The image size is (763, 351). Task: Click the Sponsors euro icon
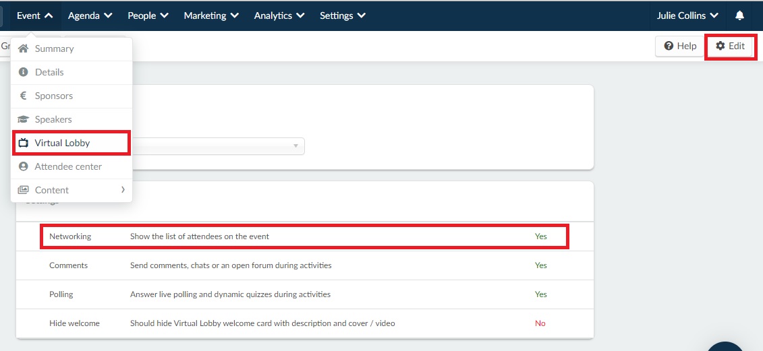[23, 96]
